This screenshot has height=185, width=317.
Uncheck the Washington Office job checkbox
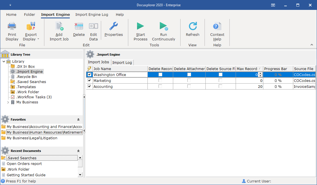click(x=90, y=75)
